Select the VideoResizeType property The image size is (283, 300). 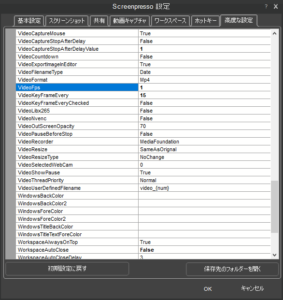(77, 157)
